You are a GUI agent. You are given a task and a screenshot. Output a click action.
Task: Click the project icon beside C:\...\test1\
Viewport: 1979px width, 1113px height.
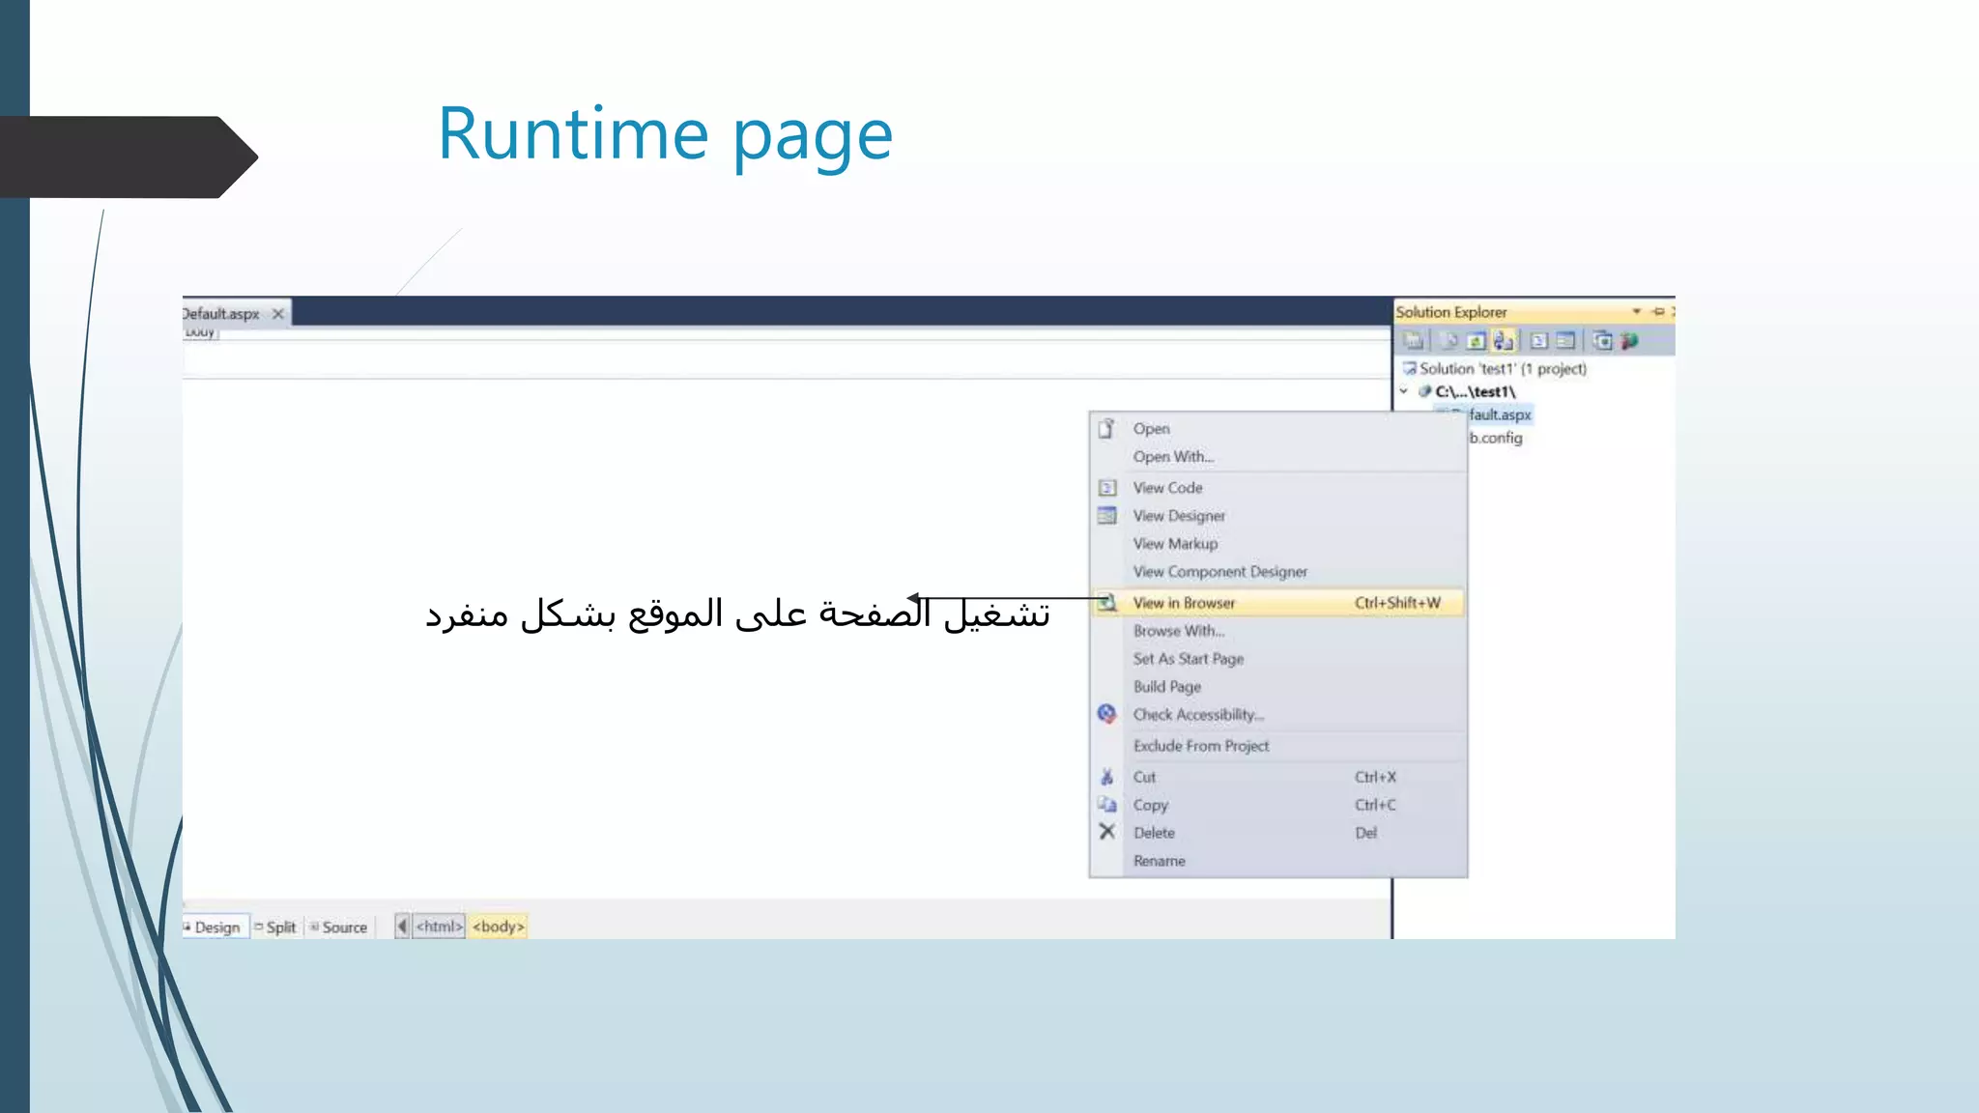point(1424,391)
